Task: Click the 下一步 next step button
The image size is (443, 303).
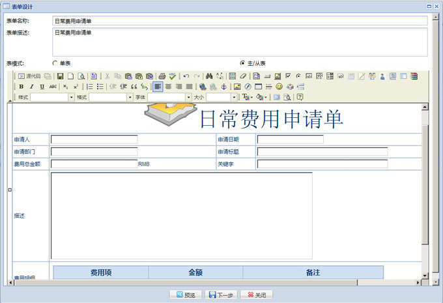Action: pos(221,295)
